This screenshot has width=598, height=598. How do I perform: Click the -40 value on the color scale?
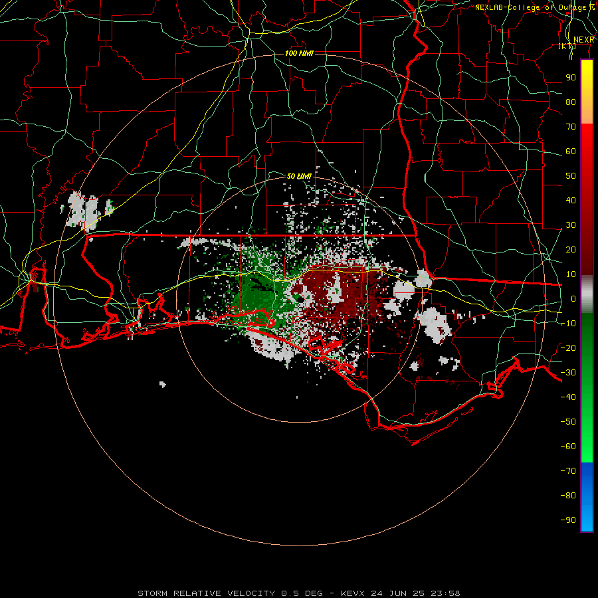pos(568,397)
